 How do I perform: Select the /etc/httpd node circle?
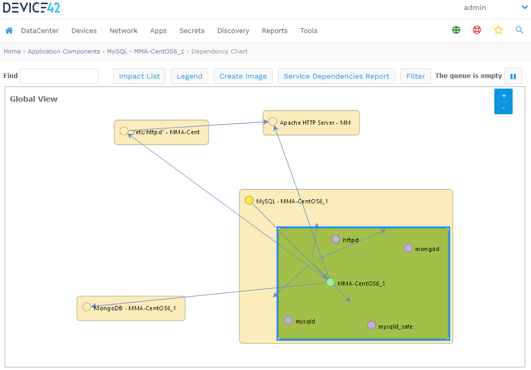tap(124, 131)
